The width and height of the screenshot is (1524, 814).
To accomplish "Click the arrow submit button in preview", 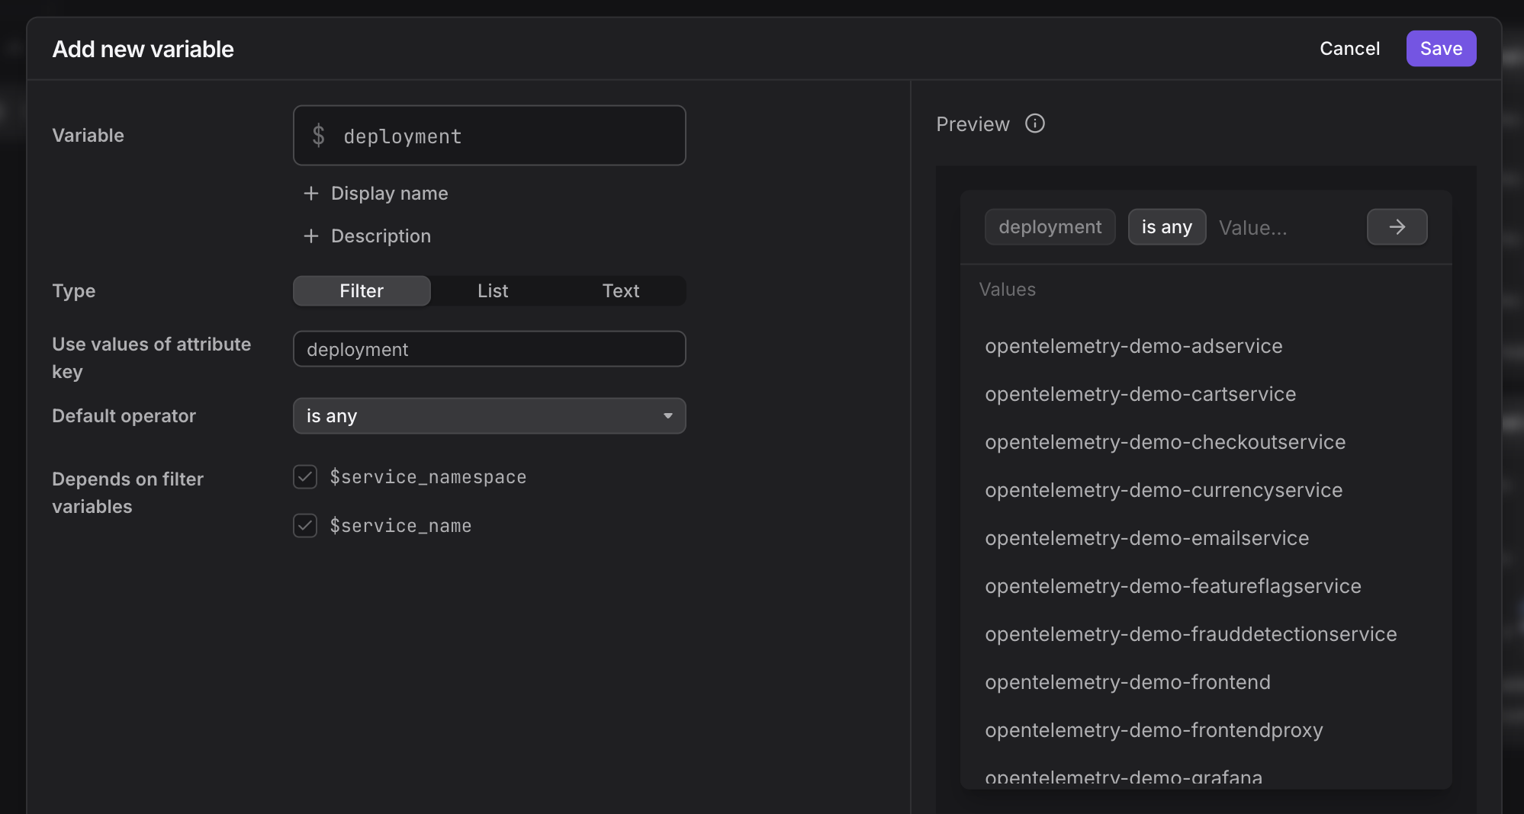I will (x=1397, y=227).
